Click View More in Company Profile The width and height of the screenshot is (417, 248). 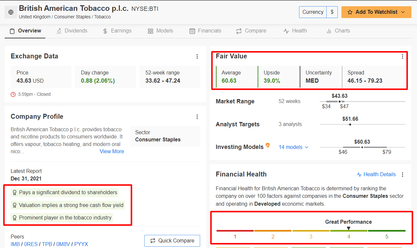tap(112, 152)
